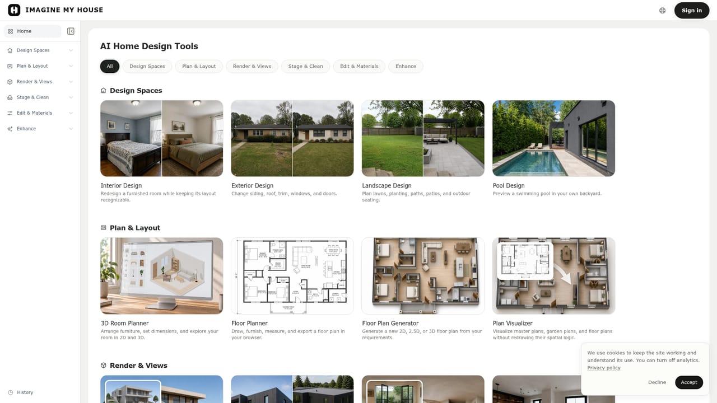Click the Render & Views cube icon in sidebar
This screenshot has height=403, width=717.
10,82
